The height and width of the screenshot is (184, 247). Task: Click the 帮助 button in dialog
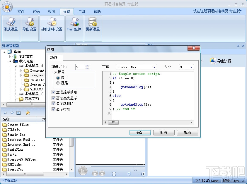[x=188, y=133]
